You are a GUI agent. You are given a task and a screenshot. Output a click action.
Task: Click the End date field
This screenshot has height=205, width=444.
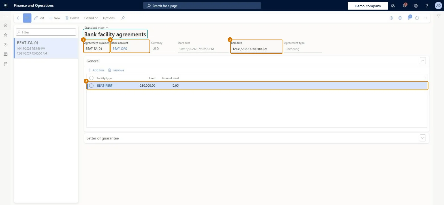[x=257, y=49]
